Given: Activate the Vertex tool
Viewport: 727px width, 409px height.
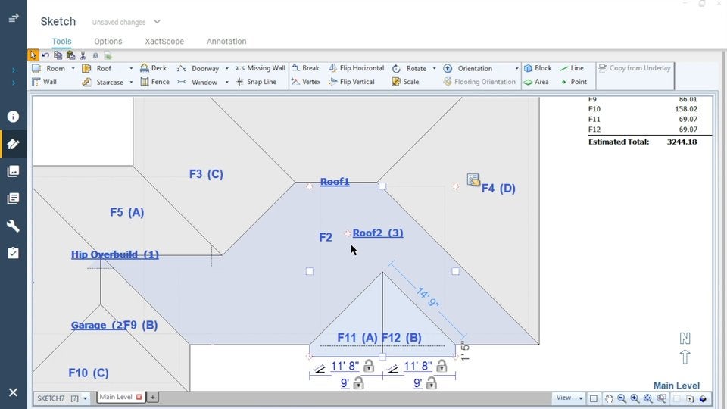Looking at the screenshot, I should [x=306, y=82].
